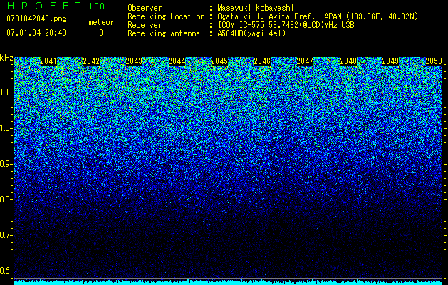
Task: Select the filename 0701042040.png
Action: (36, 19)
